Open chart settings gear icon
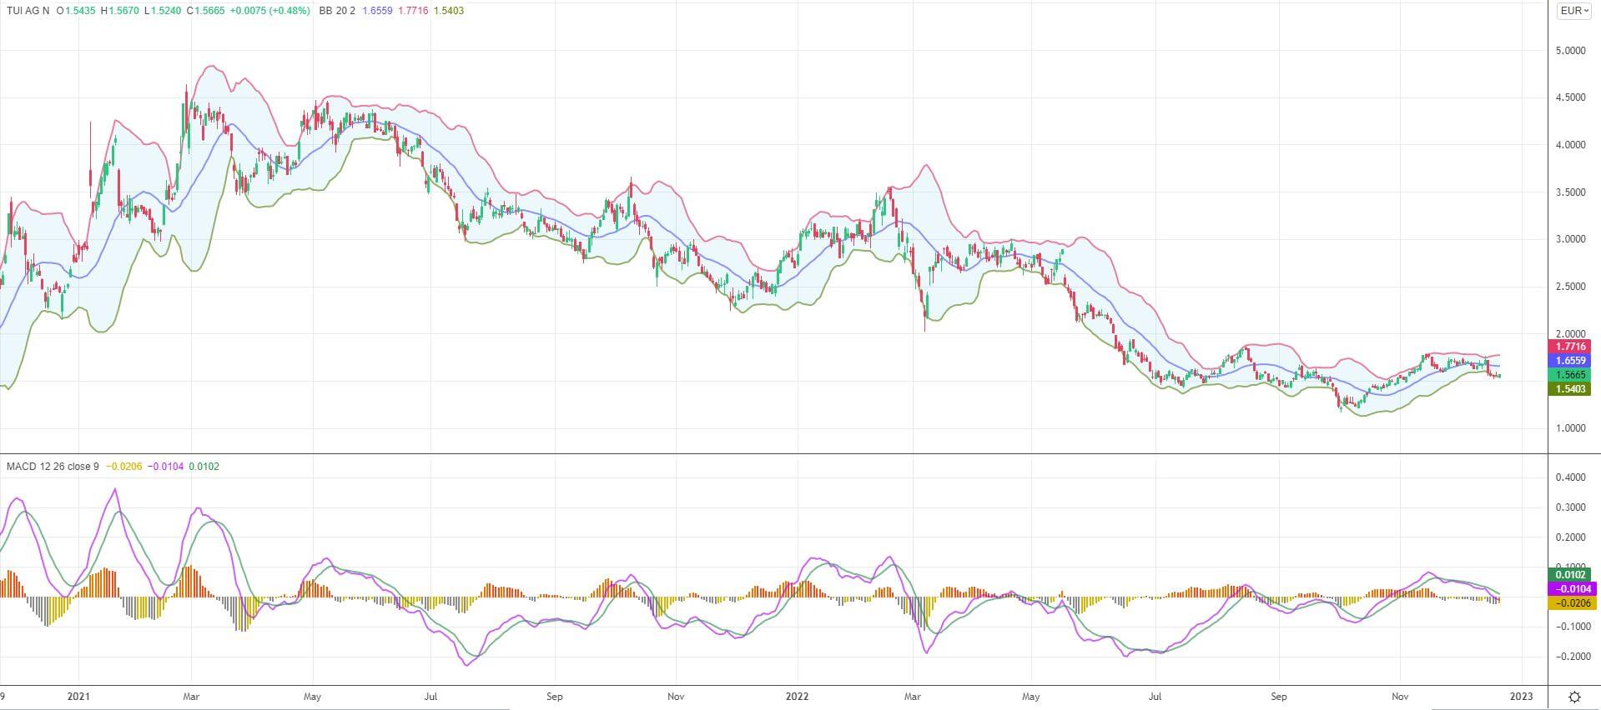This screenshot has width=1601, height=710. pyautogui.click(x=1573, y=697)
